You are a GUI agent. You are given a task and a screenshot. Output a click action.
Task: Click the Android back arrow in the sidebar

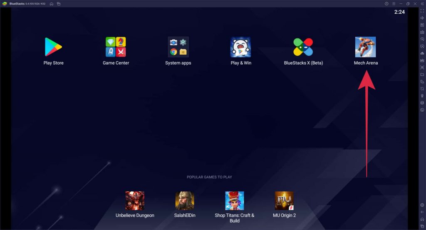422,212
